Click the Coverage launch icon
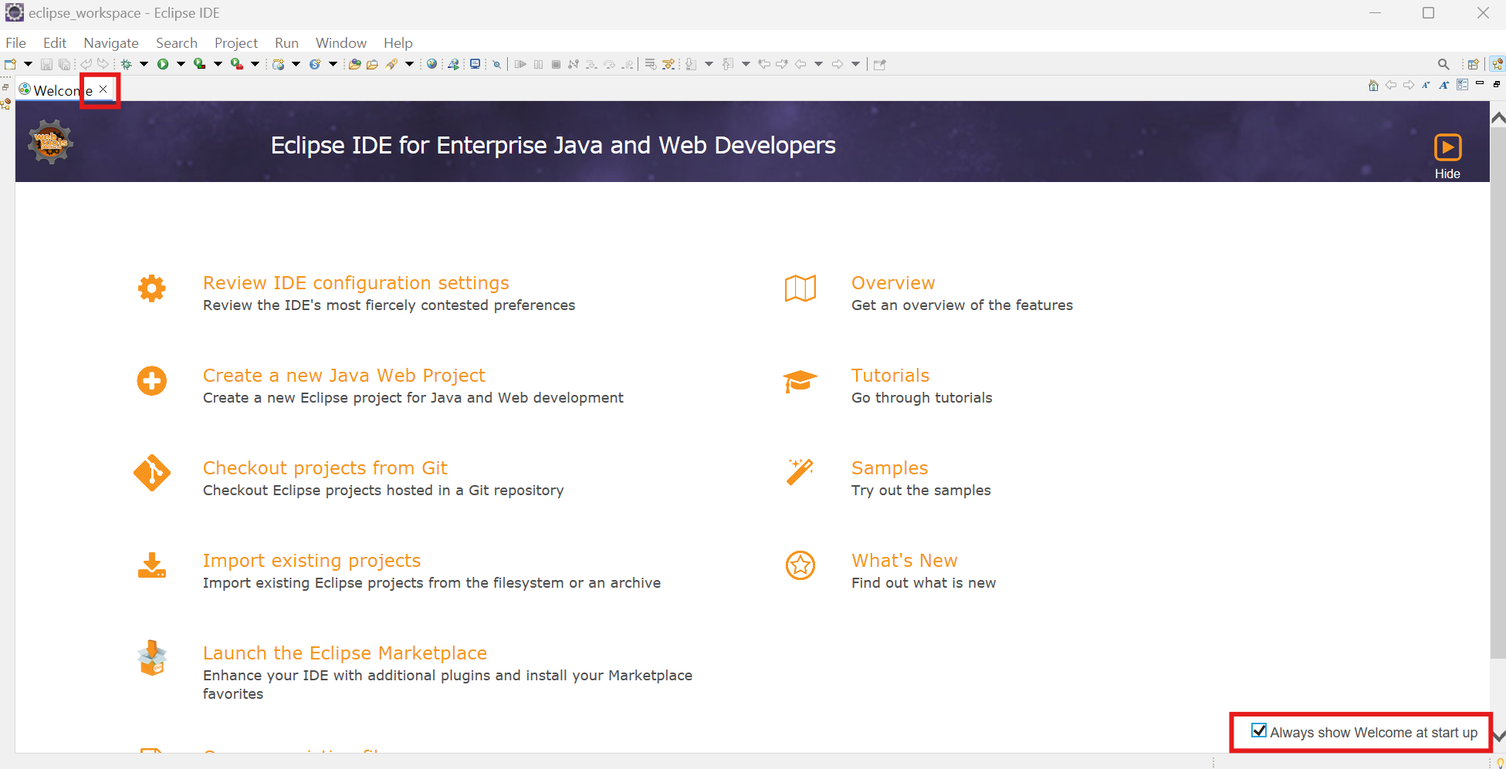 pos(199,64)
